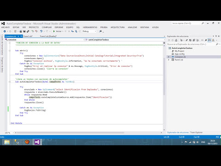
Task: Select the AutoCompletarTexbox project node
Action: (182, 48)
